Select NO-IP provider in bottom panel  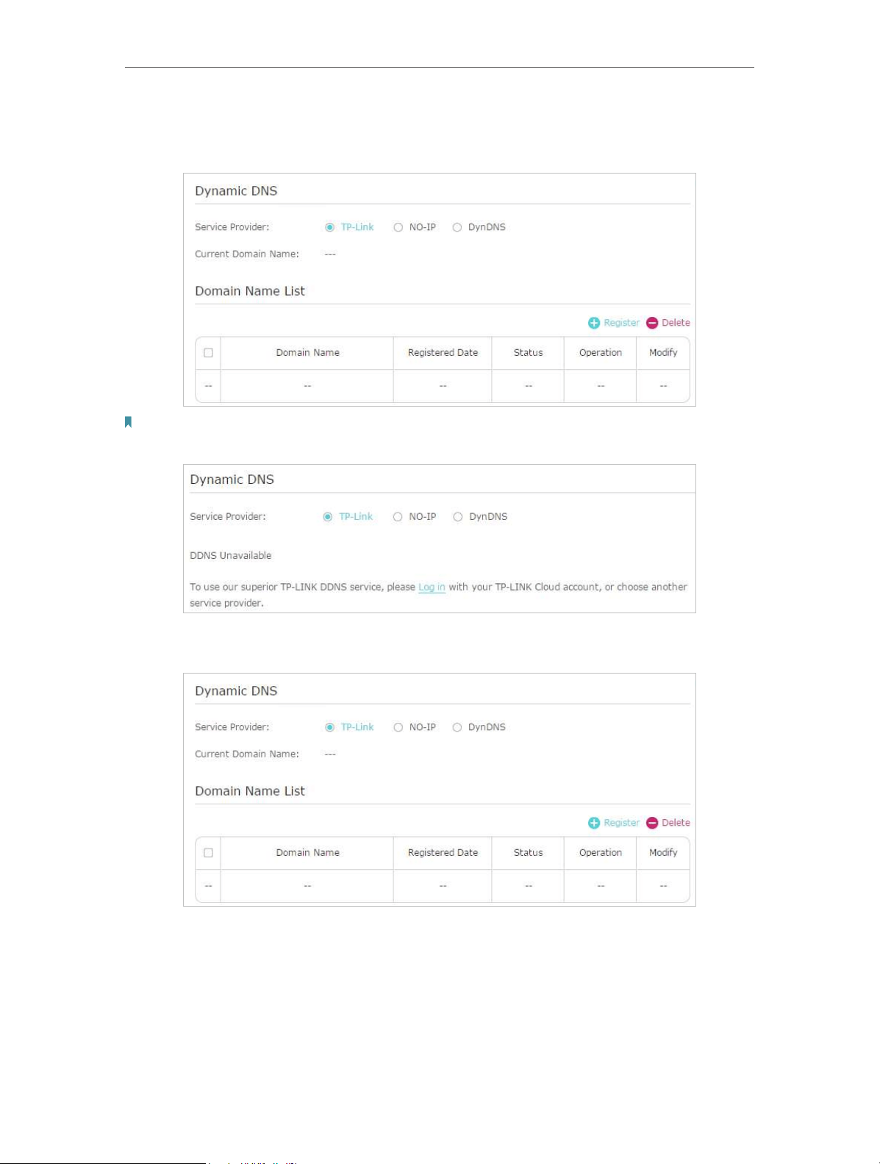(x=398, y=727)
